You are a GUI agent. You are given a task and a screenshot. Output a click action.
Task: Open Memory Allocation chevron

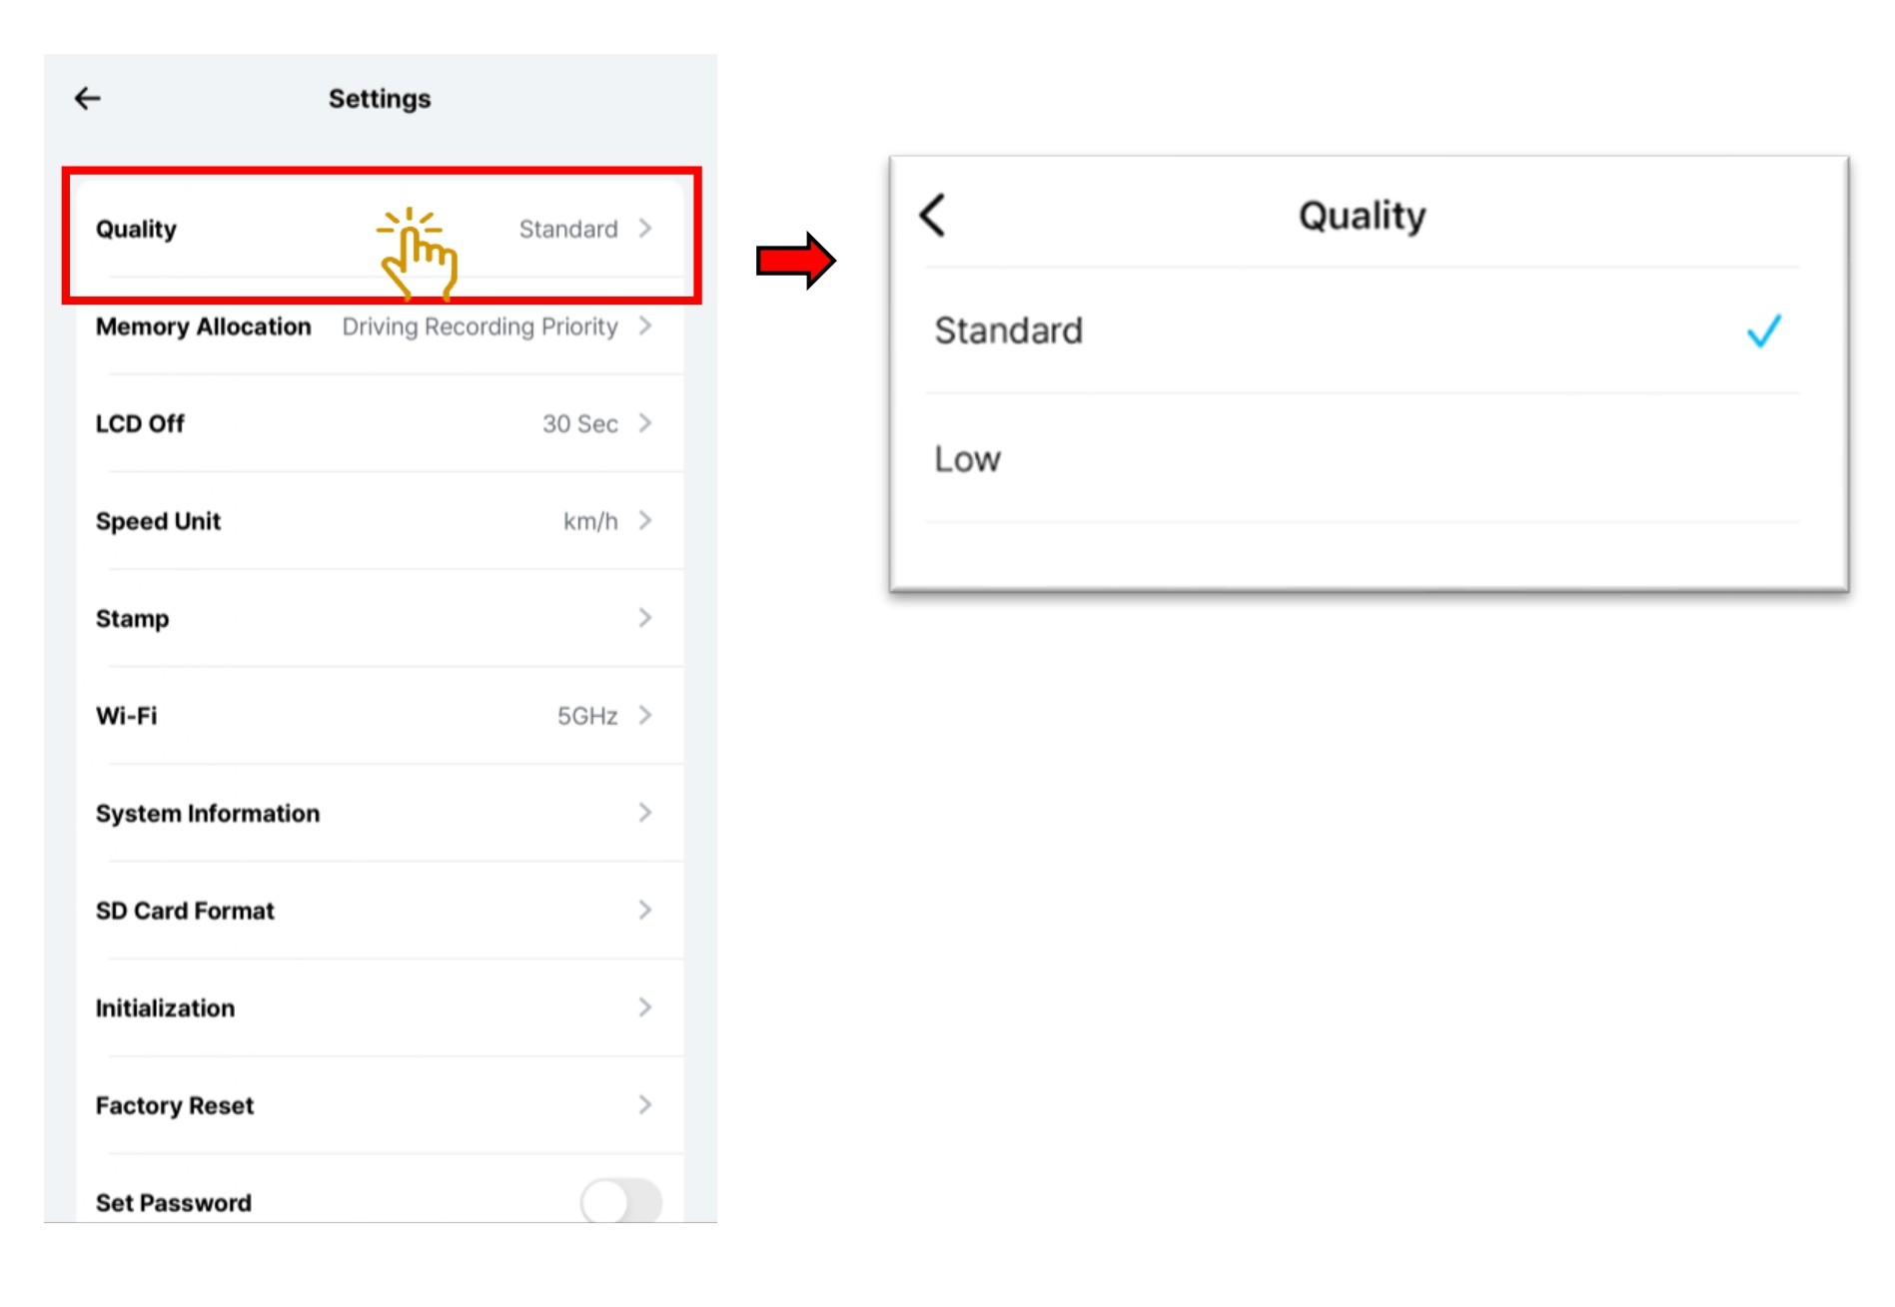[645, 326]
